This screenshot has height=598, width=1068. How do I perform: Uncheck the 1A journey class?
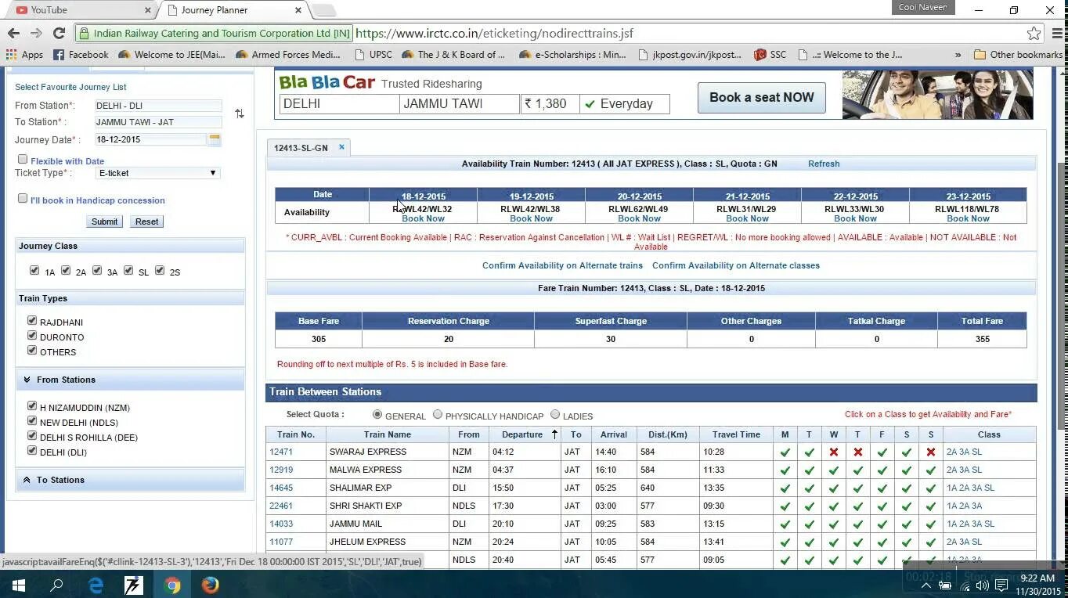[x=34, y=271]
